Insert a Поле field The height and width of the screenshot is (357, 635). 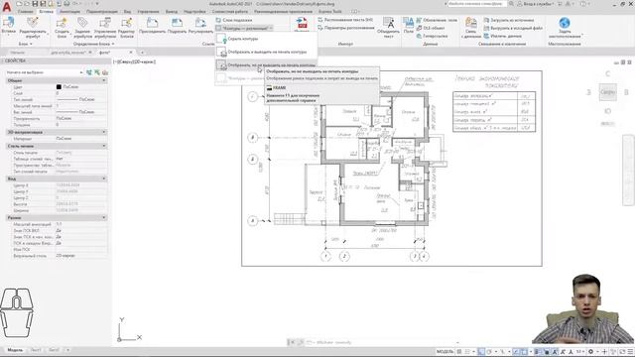(x=409, y=26)
